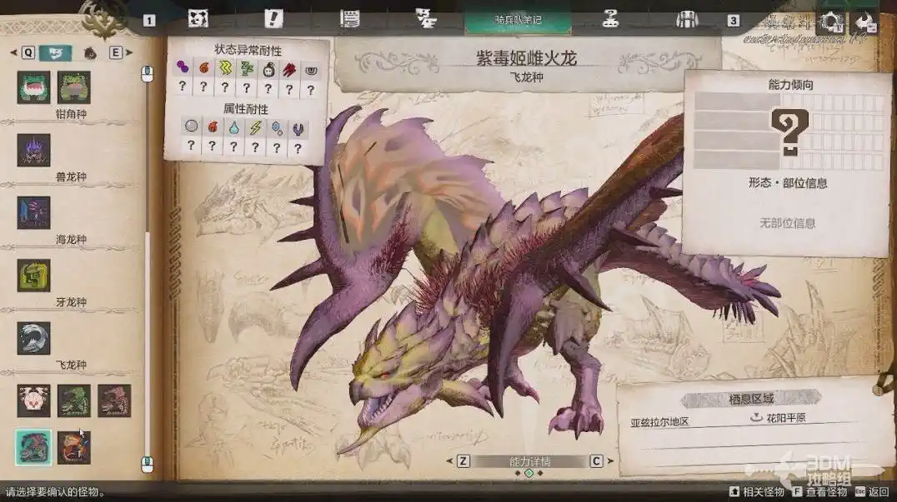Screen dimensions: 897x502
Task: Click 相关怪物 at the bottom bar
Action: [759, 492]
